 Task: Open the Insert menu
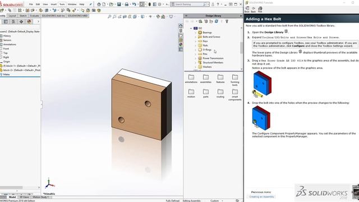54,4
